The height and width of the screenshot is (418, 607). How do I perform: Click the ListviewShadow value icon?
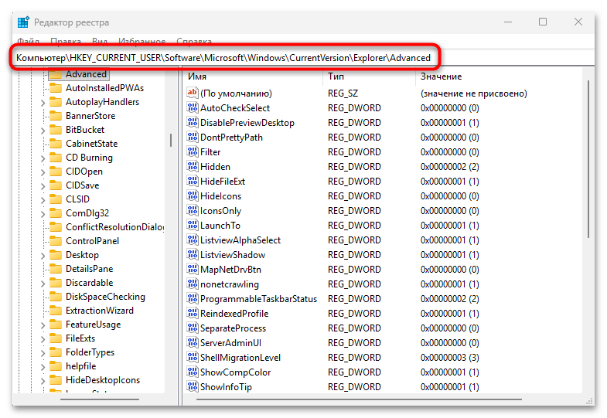click(193, 254)
